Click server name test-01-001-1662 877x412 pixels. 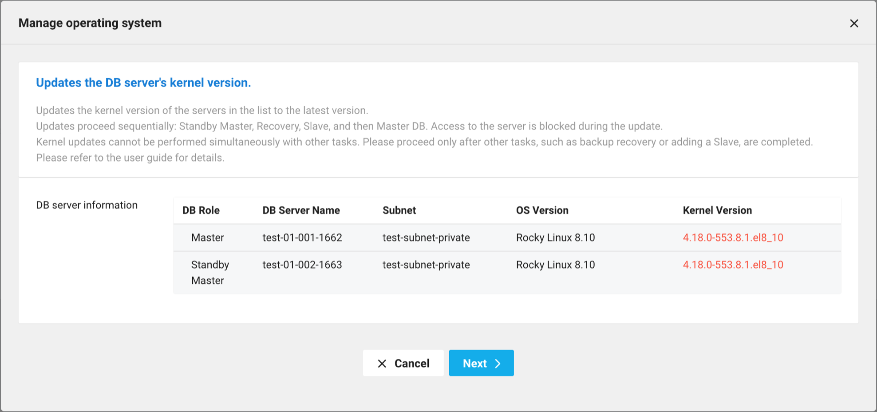click(x=302, y=238)
